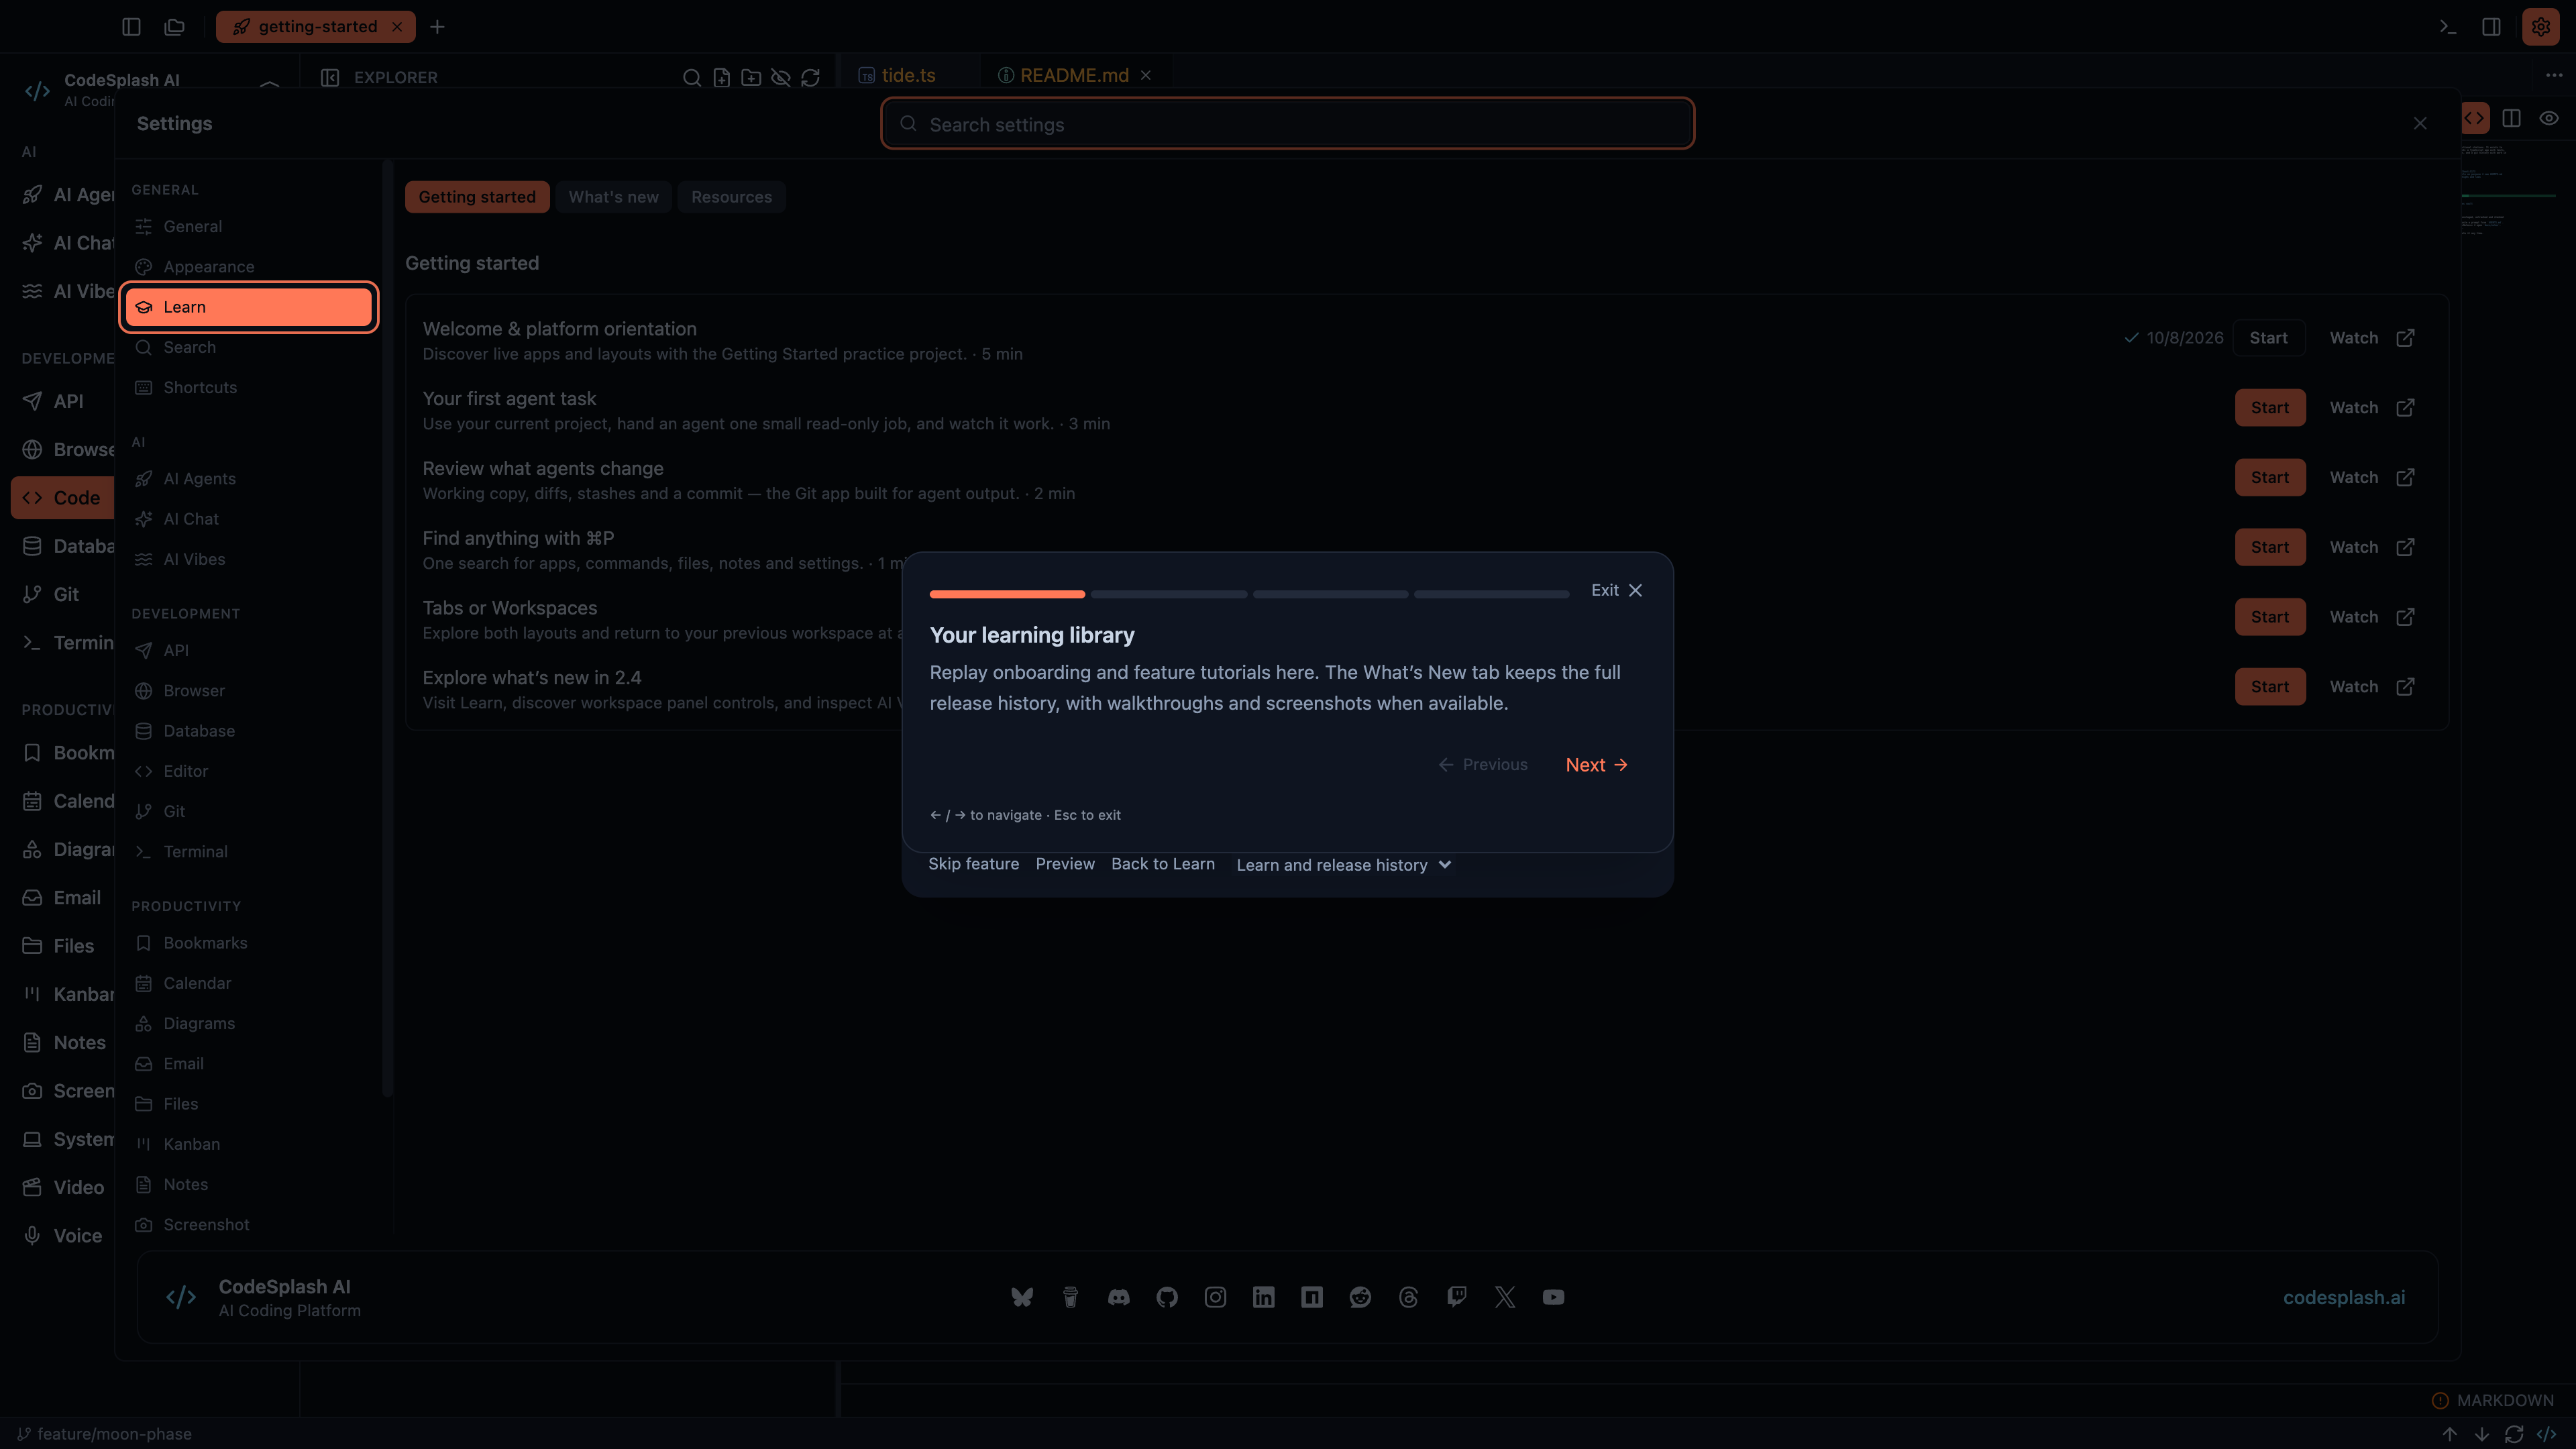Open the GitHub icon in footer
The image size is (2576, 1449).
1166,1297
